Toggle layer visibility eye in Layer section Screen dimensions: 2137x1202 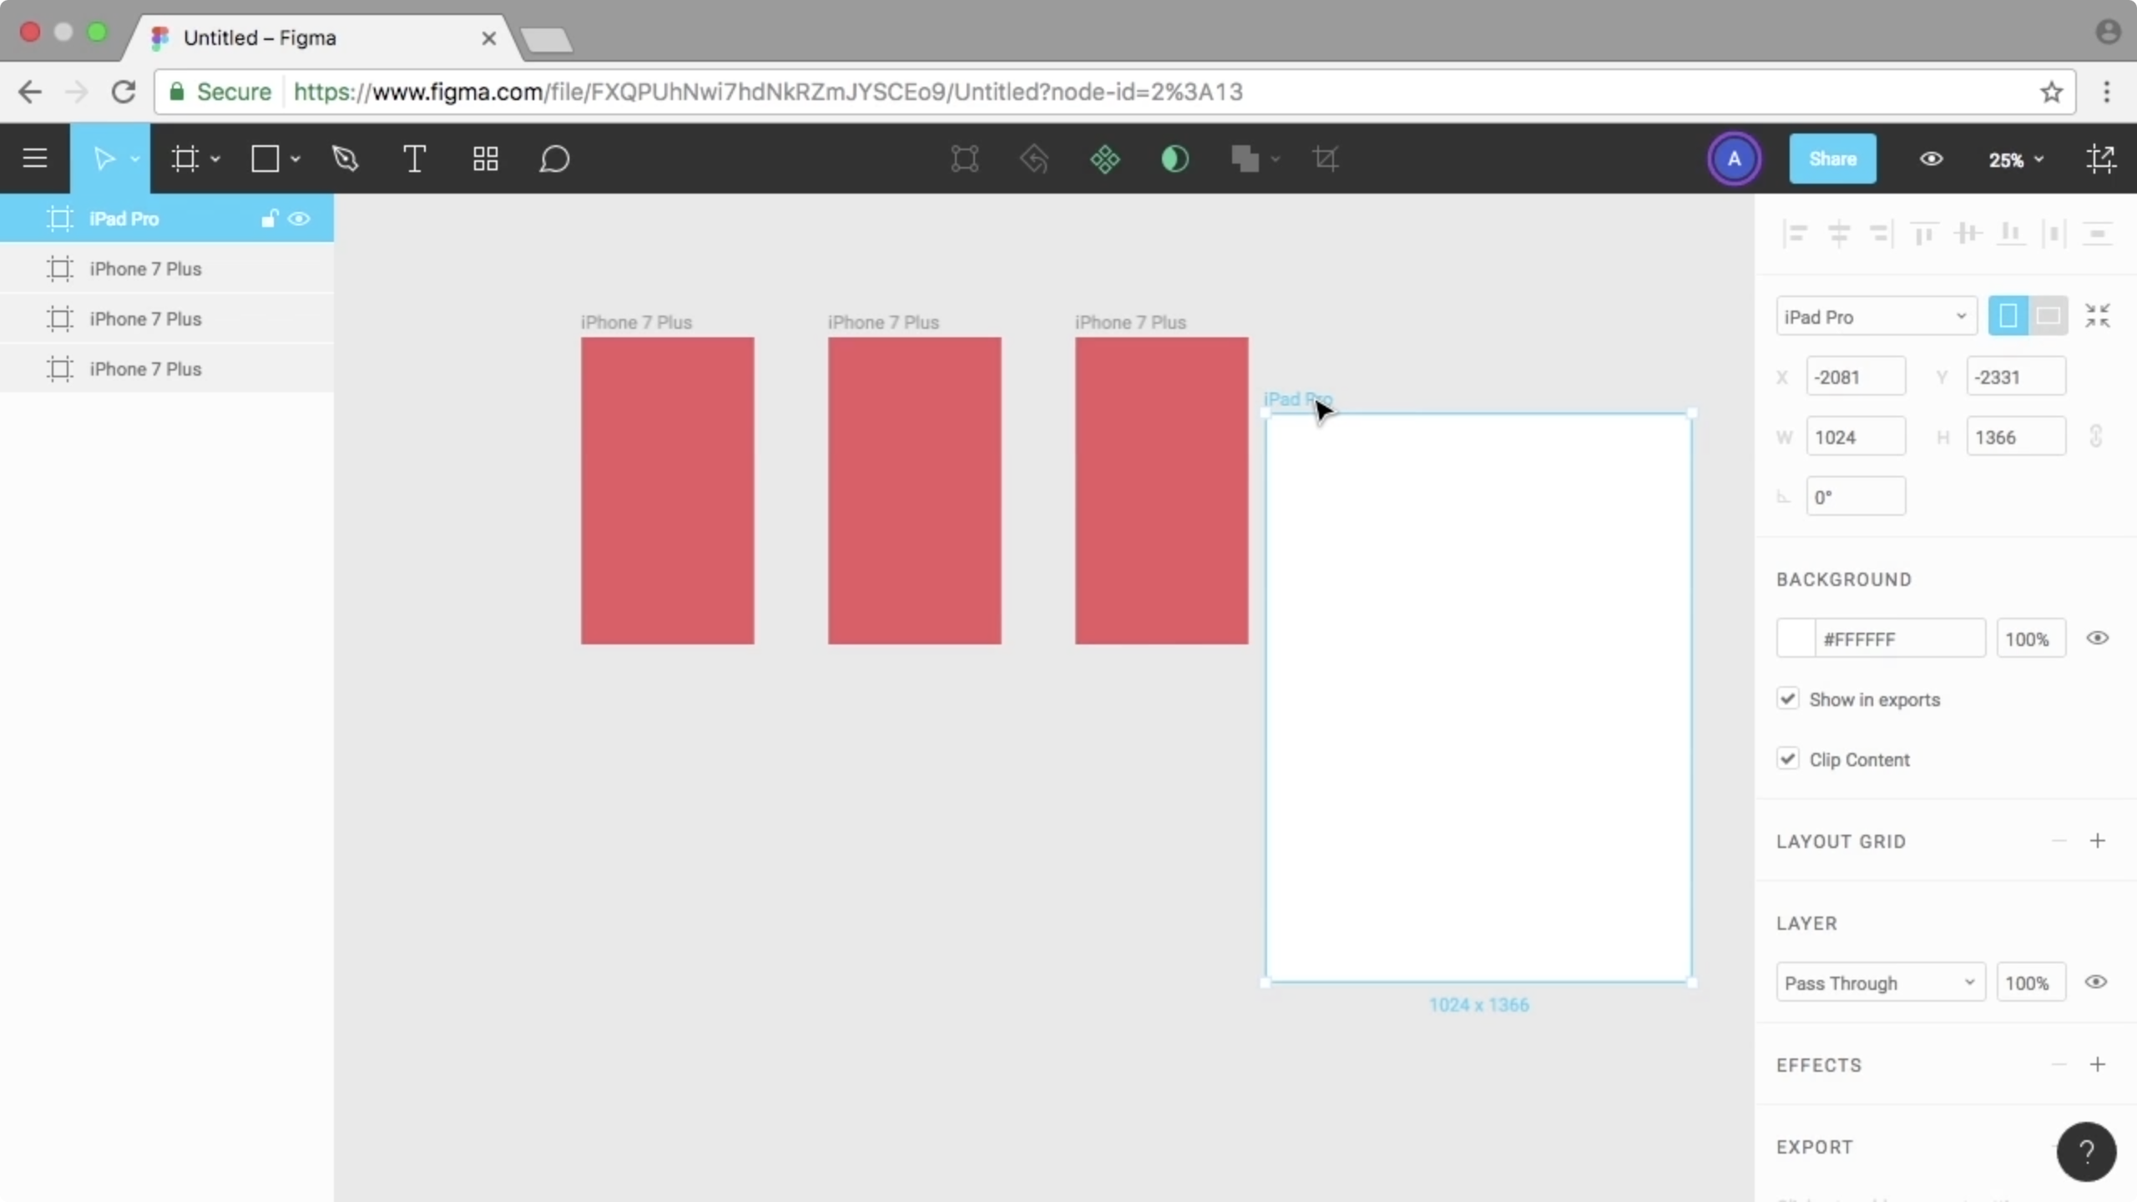[x=2096, y=982]
